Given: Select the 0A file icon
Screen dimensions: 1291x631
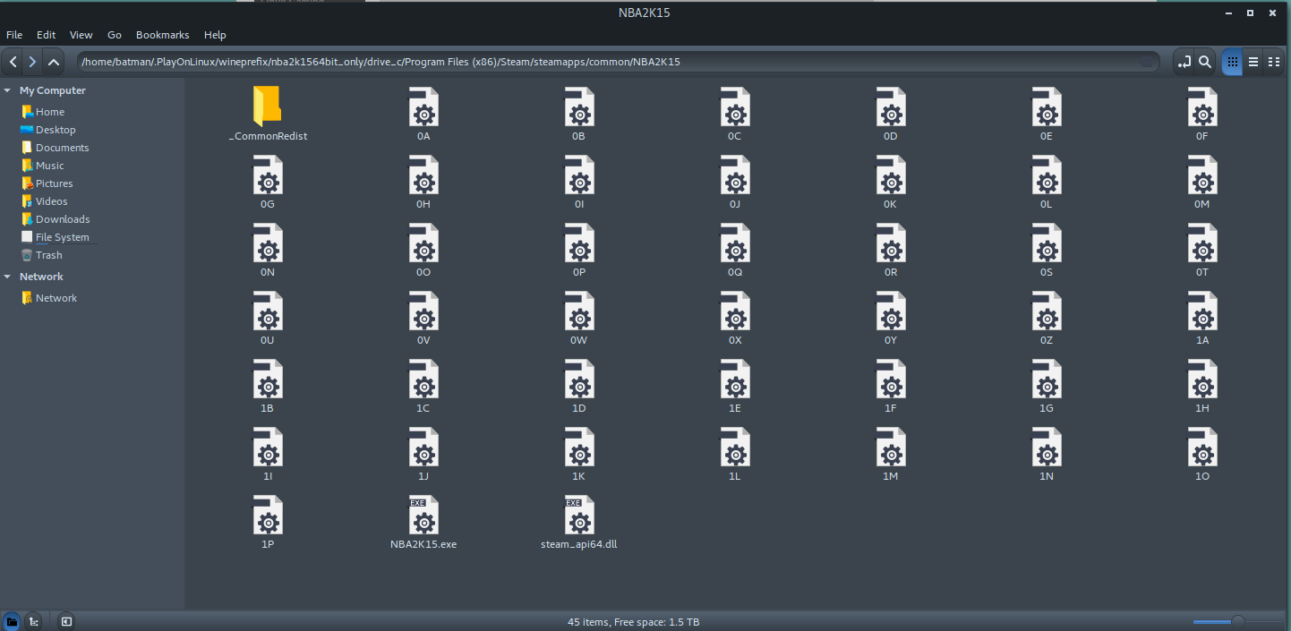Looking at the screenshot, I should click(x=423, y=107).
